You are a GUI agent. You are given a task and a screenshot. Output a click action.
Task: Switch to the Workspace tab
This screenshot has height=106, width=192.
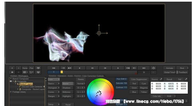(23, 76)
